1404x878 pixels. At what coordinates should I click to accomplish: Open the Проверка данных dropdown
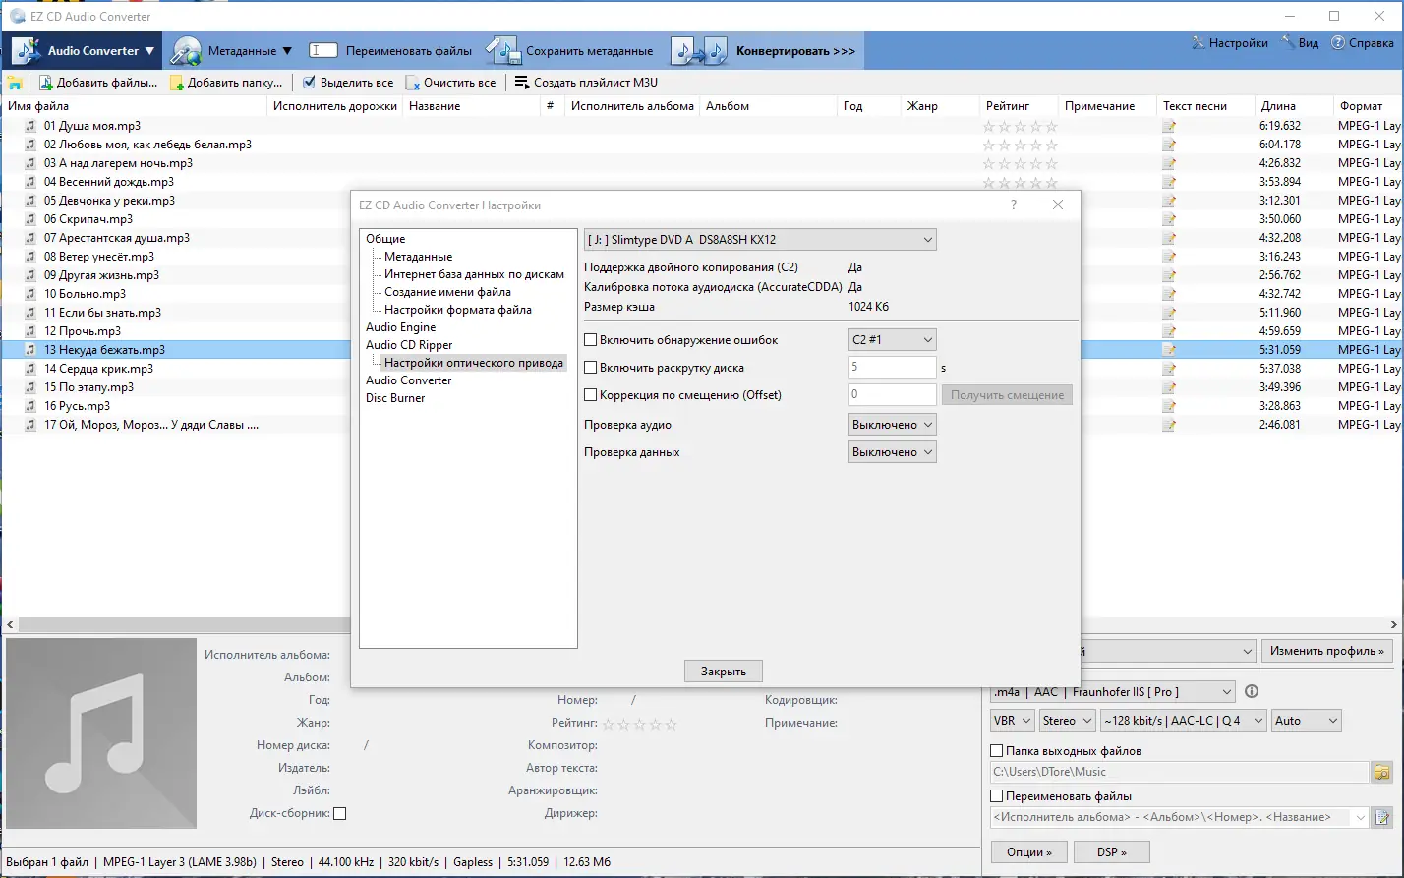893,452
